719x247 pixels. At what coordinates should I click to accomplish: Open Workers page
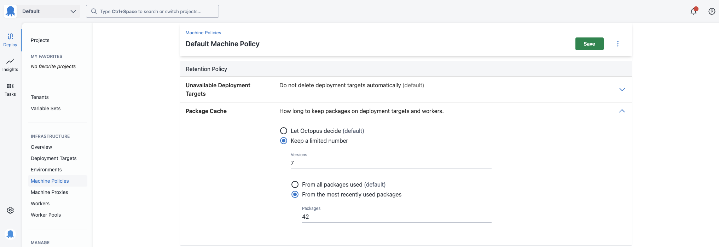pos(40,204)
